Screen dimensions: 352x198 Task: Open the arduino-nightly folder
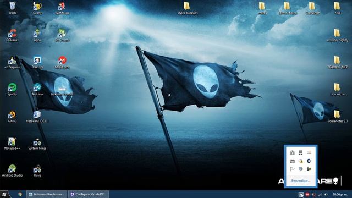click(x=337, y=35)
